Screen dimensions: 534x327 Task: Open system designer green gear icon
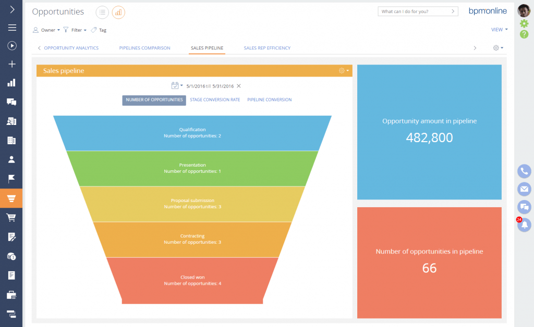point(524,23)
